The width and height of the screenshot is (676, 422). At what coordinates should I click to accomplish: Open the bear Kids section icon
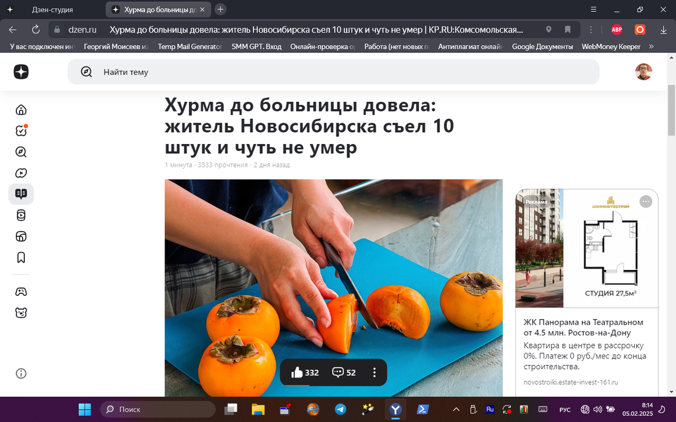[21, 312]
